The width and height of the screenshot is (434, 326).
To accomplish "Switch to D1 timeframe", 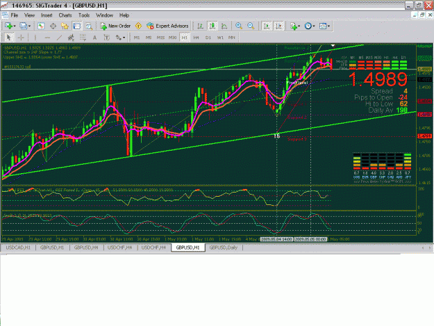I will (208, 38).
